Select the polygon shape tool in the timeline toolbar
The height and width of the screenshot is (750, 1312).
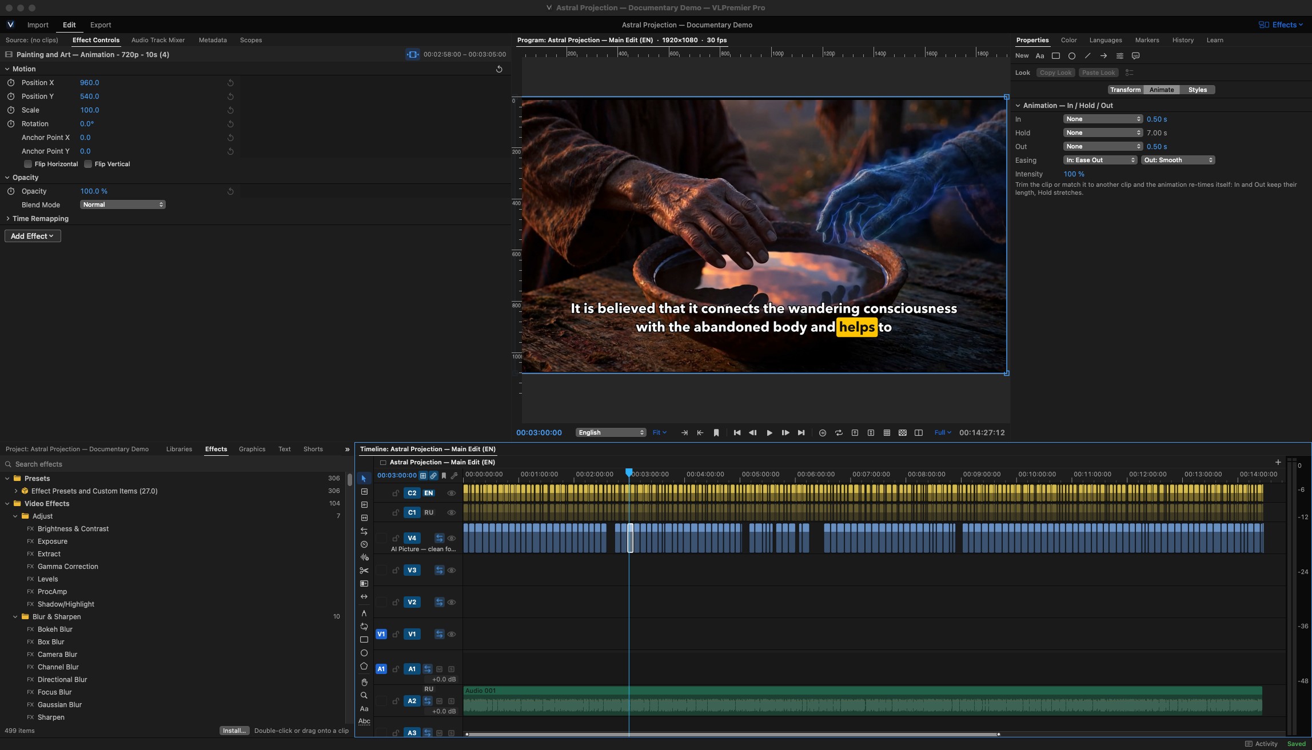[x=364, y=666]
